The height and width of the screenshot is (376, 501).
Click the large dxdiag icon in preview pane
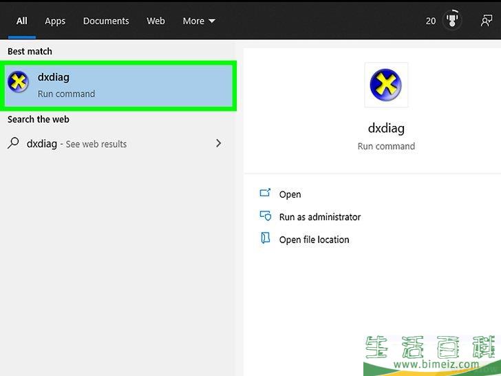click(386, 85)
